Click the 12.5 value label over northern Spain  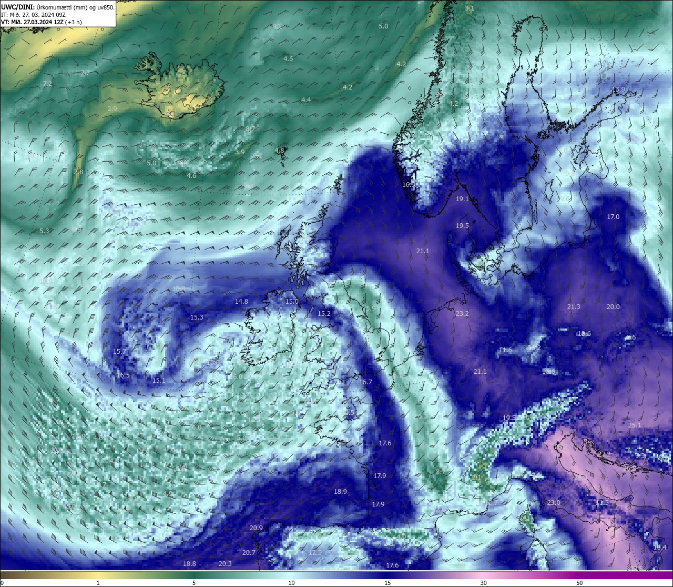pyautogui.click(x=315, y=553)
